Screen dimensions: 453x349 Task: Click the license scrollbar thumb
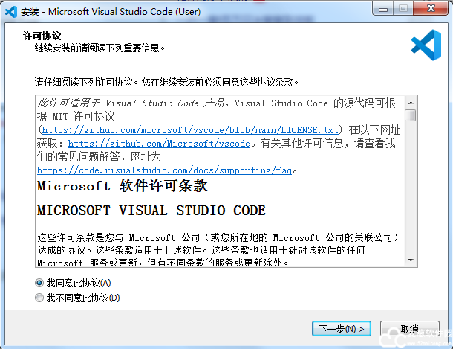point(411,115)
